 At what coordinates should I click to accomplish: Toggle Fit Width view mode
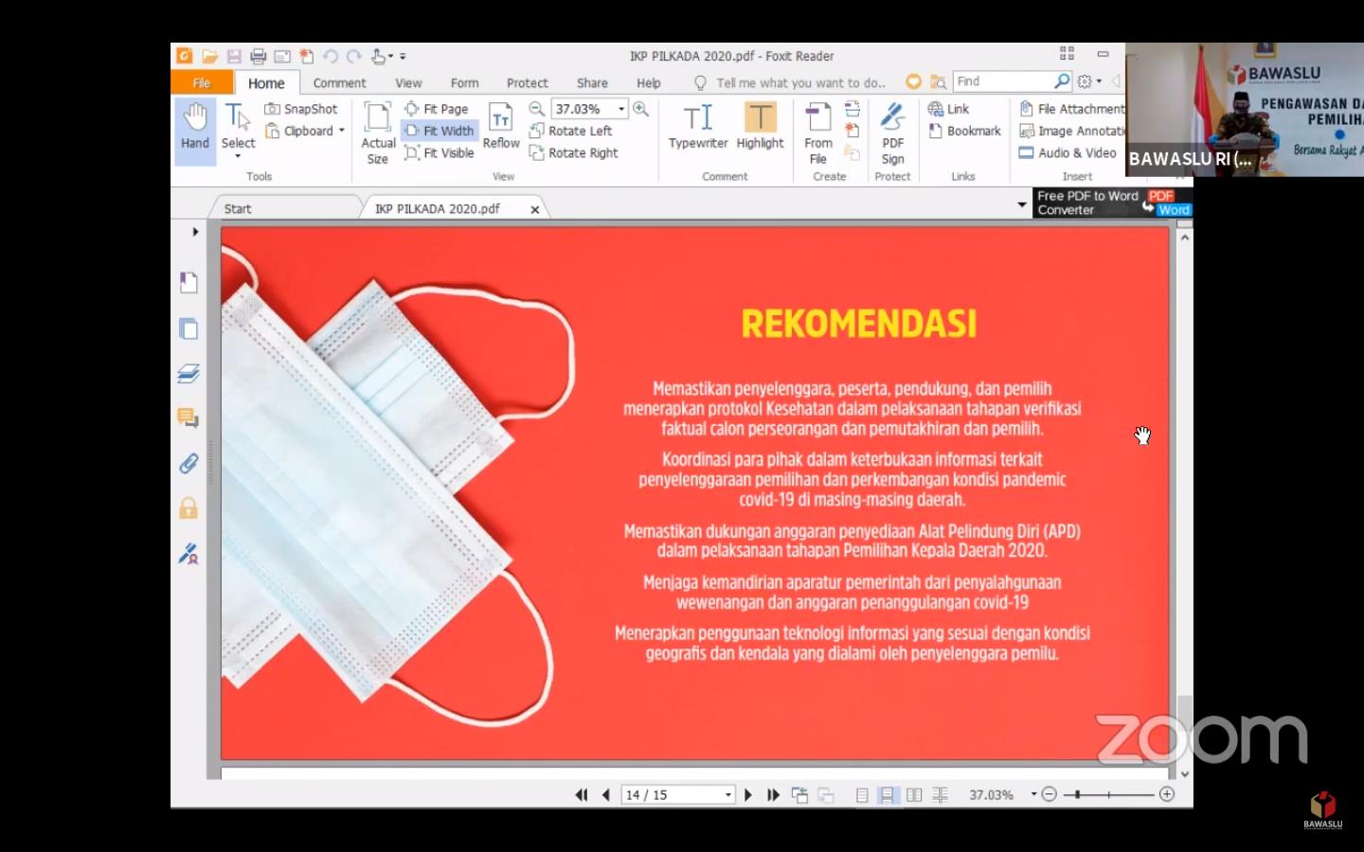click(440, 131)
